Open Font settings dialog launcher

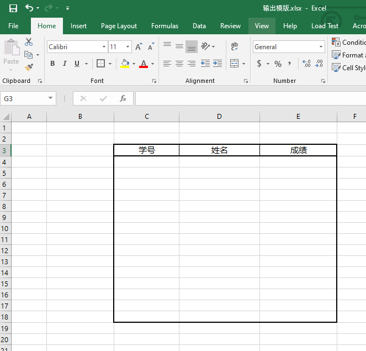(154, 81)
